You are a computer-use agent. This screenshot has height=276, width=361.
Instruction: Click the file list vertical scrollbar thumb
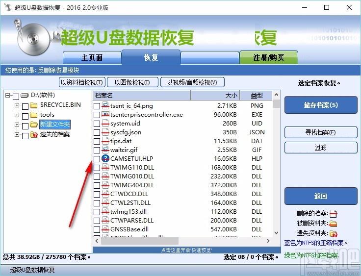(277, 104)
